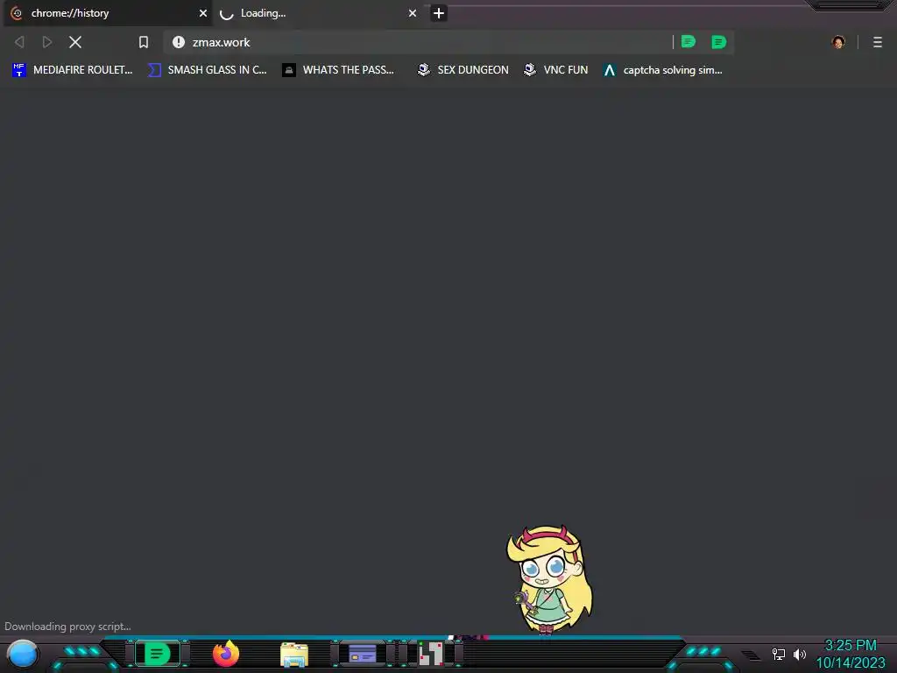Open the user profile avatar
This screenshot has height=673, width=897.
coord(838,42)
